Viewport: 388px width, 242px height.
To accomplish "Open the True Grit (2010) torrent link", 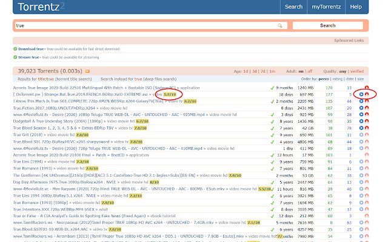I will point(28,135).
